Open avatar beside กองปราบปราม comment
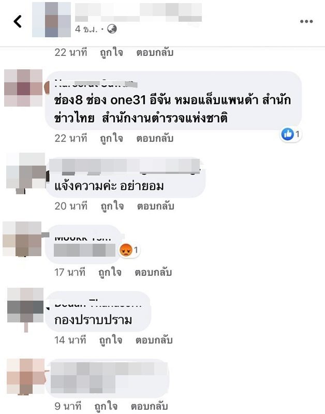The height and width of the screenshot is (414, 325). (x=25, y=307)
